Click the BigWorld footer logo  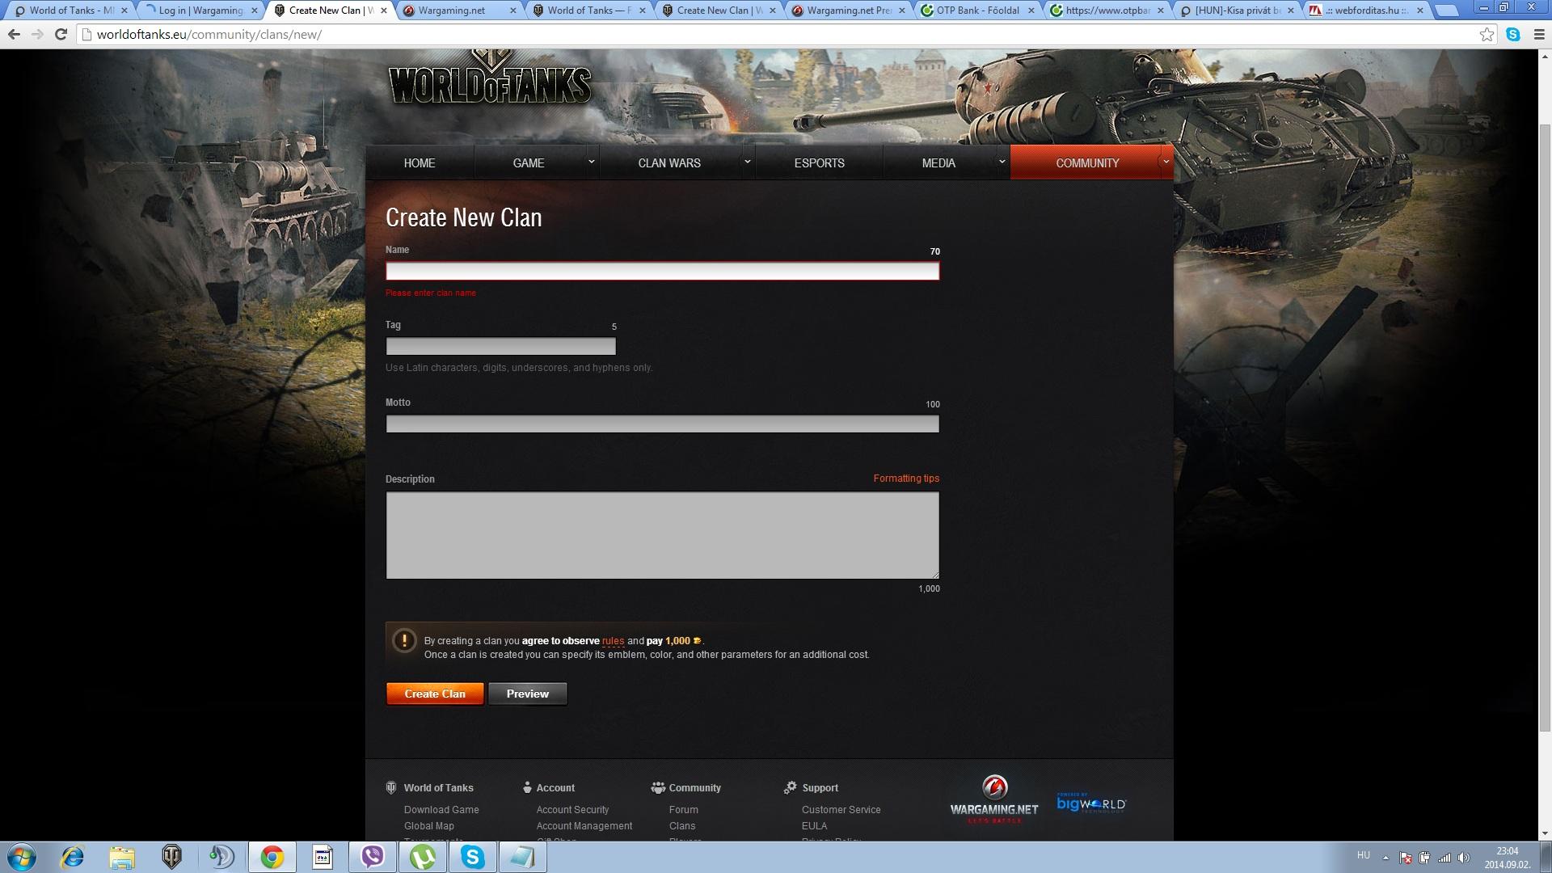click(1090, 803)
